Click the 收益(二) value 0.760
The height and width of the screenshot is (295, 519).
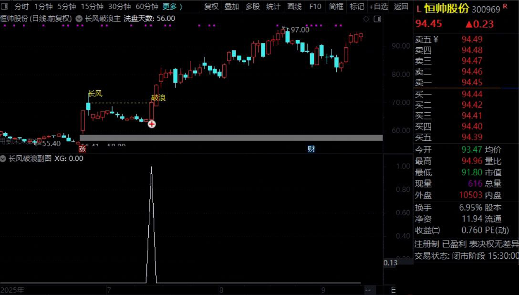point(472,230)
